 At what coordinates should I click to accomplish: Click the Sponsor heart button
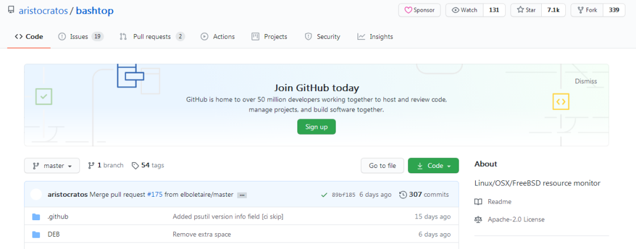(419, 10)
